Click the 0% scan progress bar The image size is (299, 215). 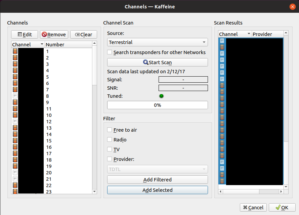[x=158, y=105]
